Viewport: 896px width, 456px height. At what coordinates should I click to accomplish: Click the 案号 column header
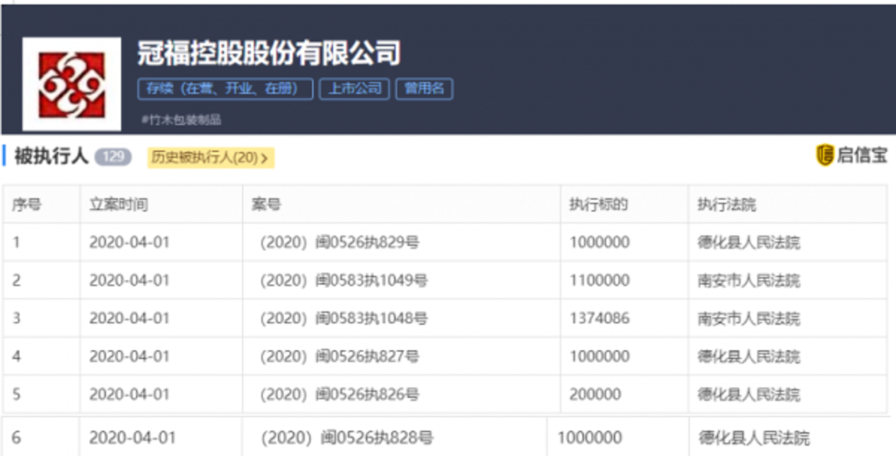pyautogui.click(x=266, y=204)
